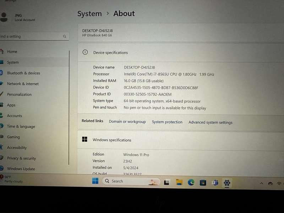This screenshot has height=213, width=284.
Task: Open the weather widget showing Partly cloudy
Action: (11, 179)
